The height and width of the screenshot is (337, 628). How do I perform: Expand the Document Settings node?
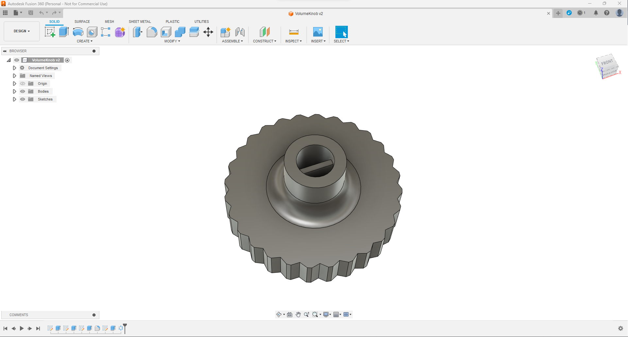click(x=14, y=68)
